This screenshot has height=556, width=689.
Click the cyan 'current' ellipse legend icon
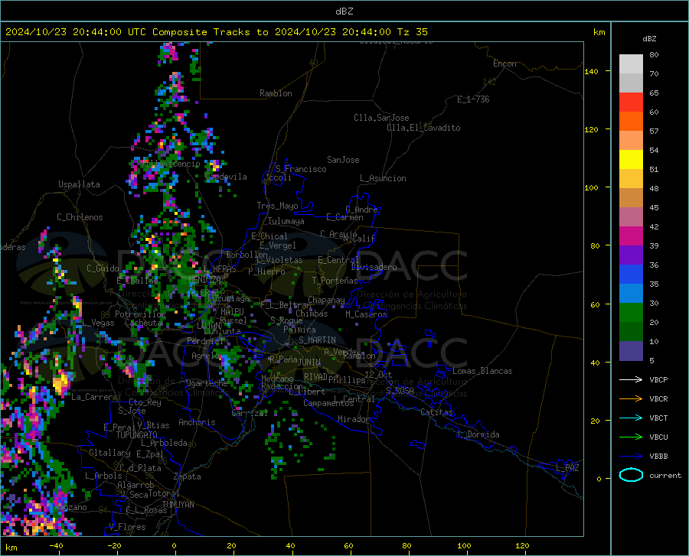coord(631,475)
